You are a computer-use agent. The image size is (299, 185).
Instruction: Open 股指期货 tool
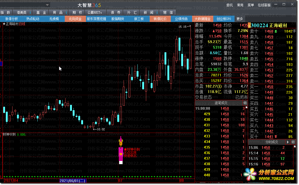tap(118, 19)
